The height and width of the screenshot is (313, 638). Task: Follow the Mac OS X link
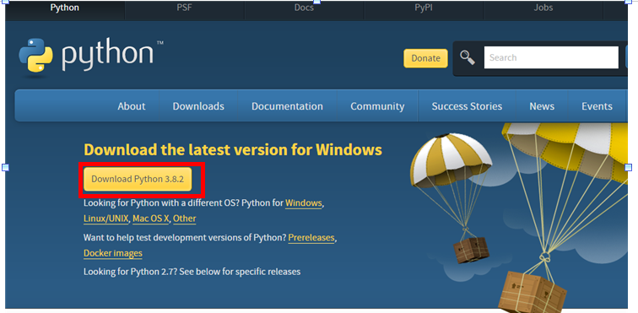pyautogui.click(x=150, y=219)
